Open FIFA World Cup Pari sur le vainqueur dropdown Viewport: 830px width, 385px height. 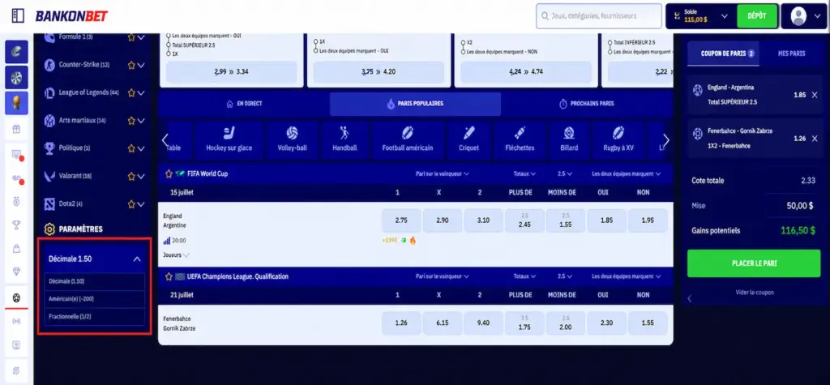pyautogui.click(x=443, y=173)
